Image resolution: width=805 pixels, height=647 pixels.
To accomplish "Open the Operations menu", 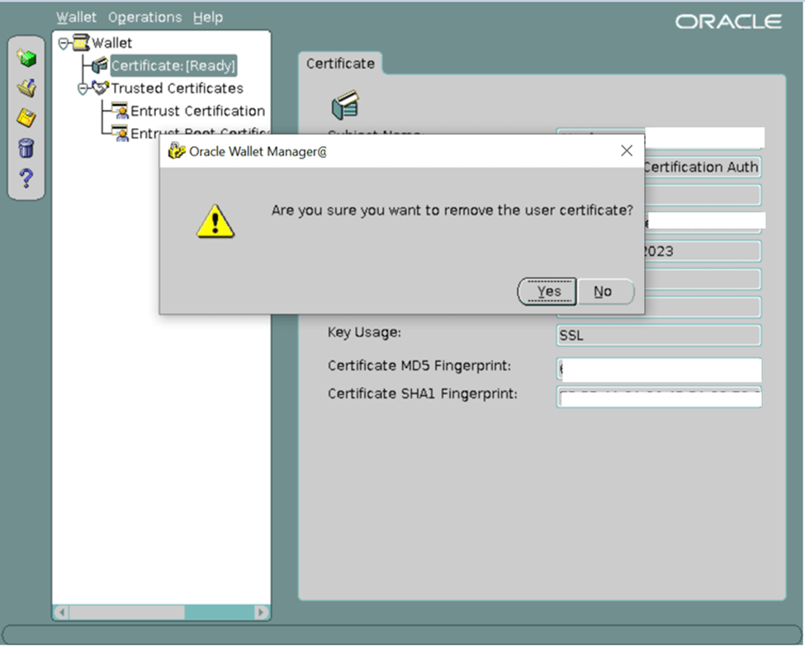I will coord(144,17).
